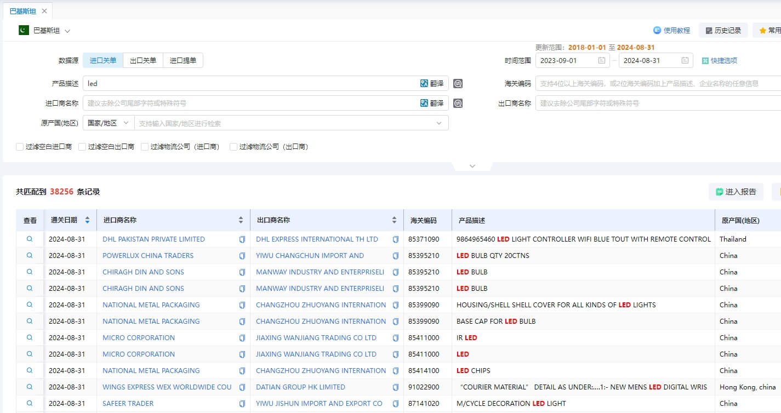Copy exporter name DATIAN GROUP HK LIMITED
The width and height of the screenshot is (781, 413).
pyautogui.click(x=396, y=387)
